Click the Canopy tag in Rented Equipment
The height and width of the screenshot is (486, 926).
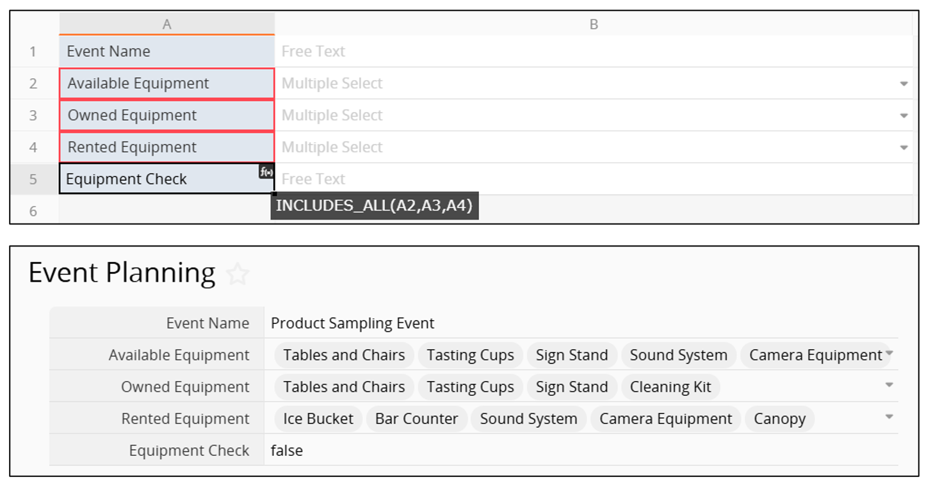(x=779, y=419)
